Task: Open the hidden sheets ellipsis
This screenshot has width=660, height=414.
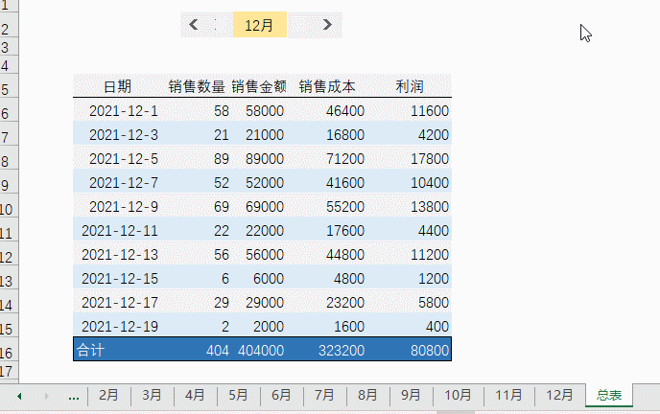Action: pos(74,396)
